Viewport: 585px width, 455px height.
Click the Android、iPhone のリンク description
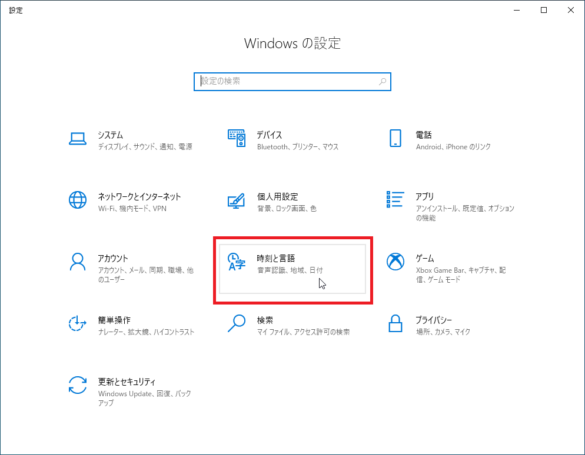pyautogui.click(x=453, y=147)
